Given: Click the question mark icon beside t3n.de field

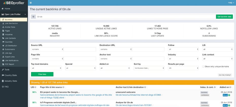Looking at the screenshot, I should (33, 17).
